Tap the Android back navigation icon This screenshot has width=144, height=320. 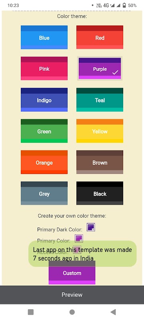[113, 312]
